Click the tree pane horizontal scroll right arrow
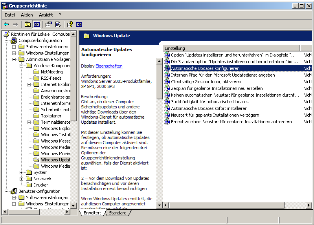314x225 pixels. click(68, 212)
